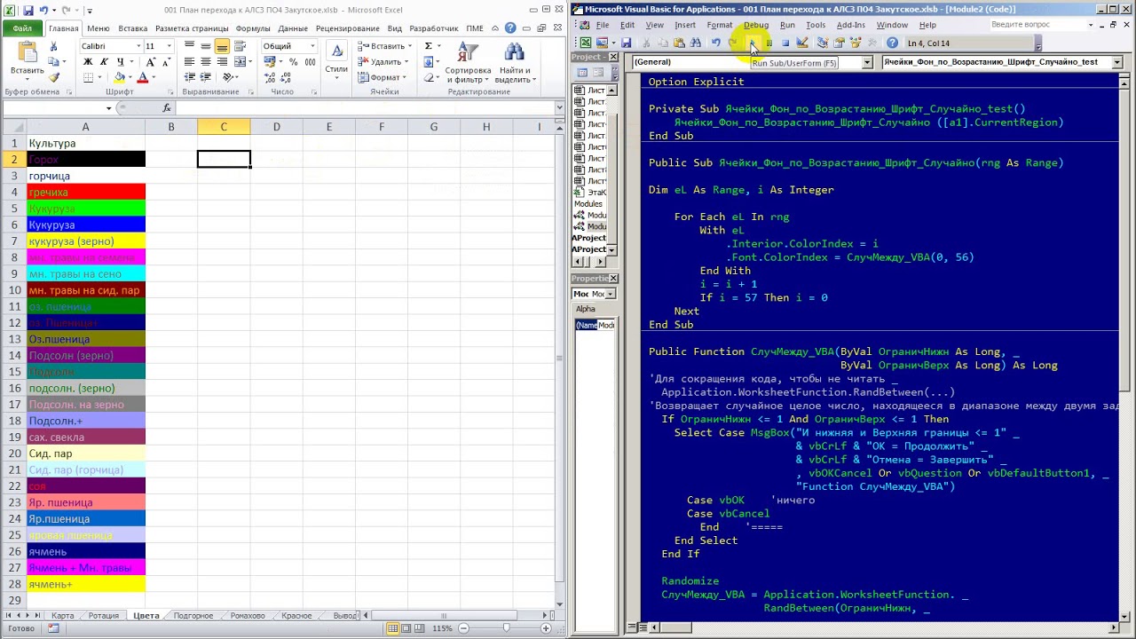Switch to Excel using the View Microsoft Excel icon
1136x639 pixels.
pos(586,43)
